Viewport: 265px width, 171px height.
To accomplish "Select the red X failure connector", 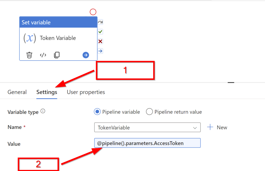I will 100,41.
